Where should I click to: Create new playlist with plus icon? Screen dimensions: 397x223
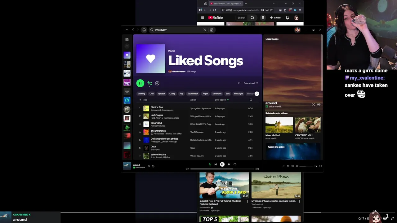(x=127, y=46)
